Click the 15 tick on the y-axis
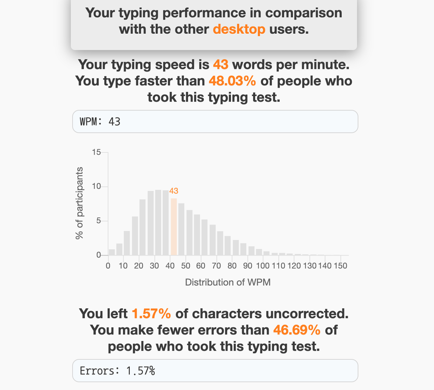This screenshot has width=434, height=390. coord(96,152)
